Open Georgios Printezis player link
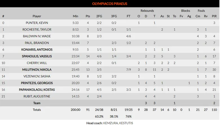Viewport: 220px width, 126px height. [37, 83]
